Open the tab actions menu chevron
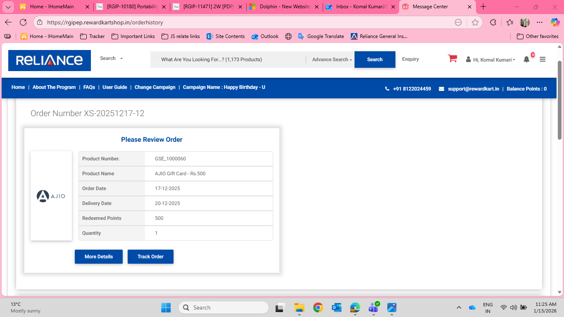564x317 pixels. 8,7
